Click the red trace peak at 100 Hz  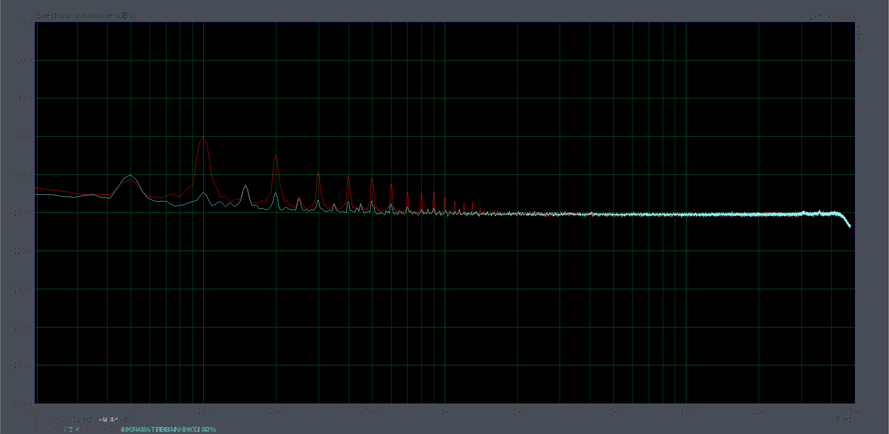[x=203, y=137]
